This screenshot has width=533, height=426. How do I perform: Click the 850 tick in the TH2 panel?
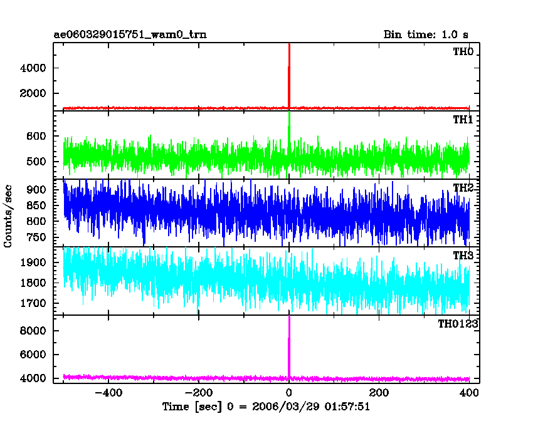click(x=36, y=205)
